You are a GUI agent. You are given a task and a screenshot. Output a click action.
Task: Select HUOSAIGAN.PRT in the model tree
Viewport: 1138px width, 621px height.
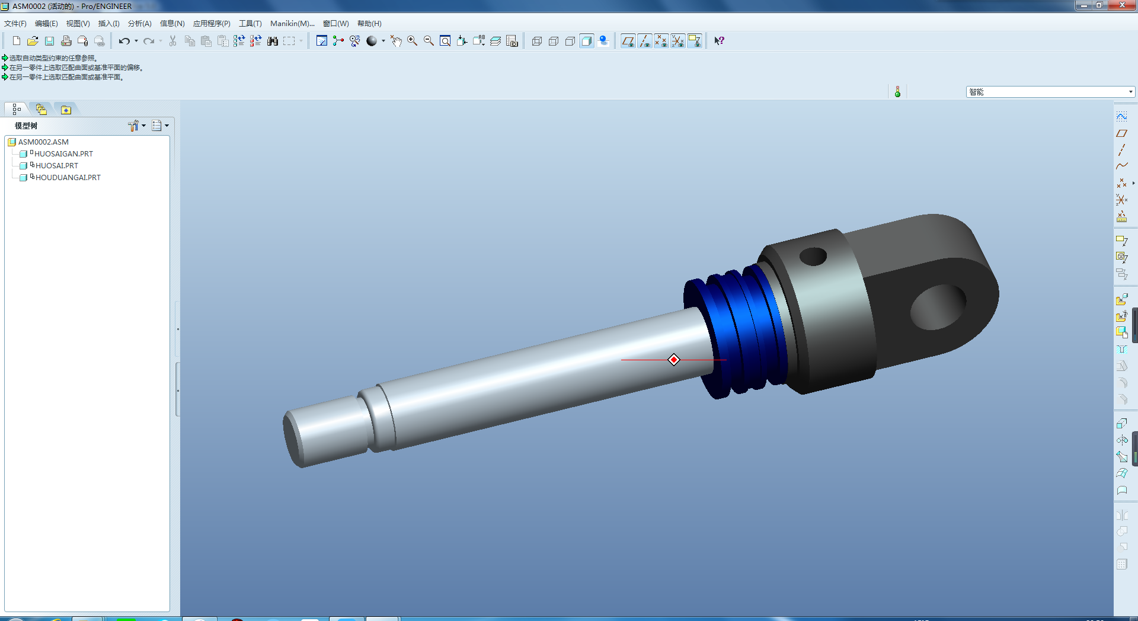click(63, 154)
